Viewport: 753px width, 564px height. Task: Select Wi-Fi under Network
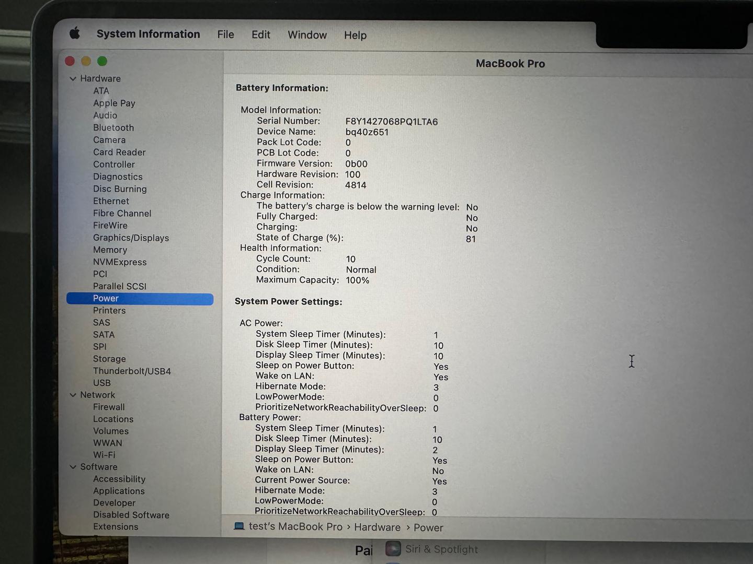pyautogui.click(x=104, y=455)
